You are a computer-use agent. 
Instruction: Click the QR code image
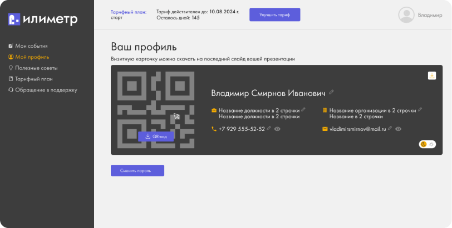[156, 110]
